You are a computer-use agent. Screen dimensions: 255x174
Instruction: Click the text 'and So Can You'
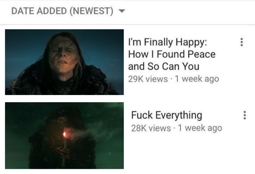tap(164, 66)
